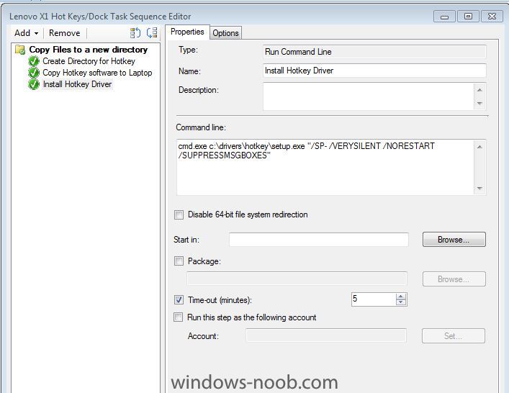Click the folder icon of Copy Files group
Screen dimensions: 509x393
20,50
